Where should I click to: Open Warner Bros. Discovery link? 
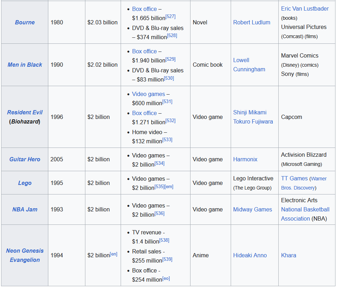(x=304, y=183)
